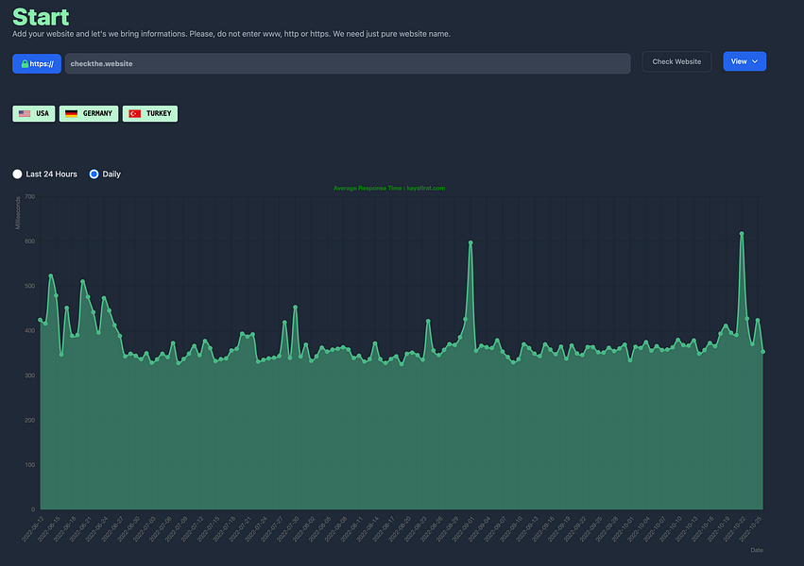Click the Milliseconds axis title
Image resolution: width=804 pixels, height=566 pixels.
pos(18,213)
